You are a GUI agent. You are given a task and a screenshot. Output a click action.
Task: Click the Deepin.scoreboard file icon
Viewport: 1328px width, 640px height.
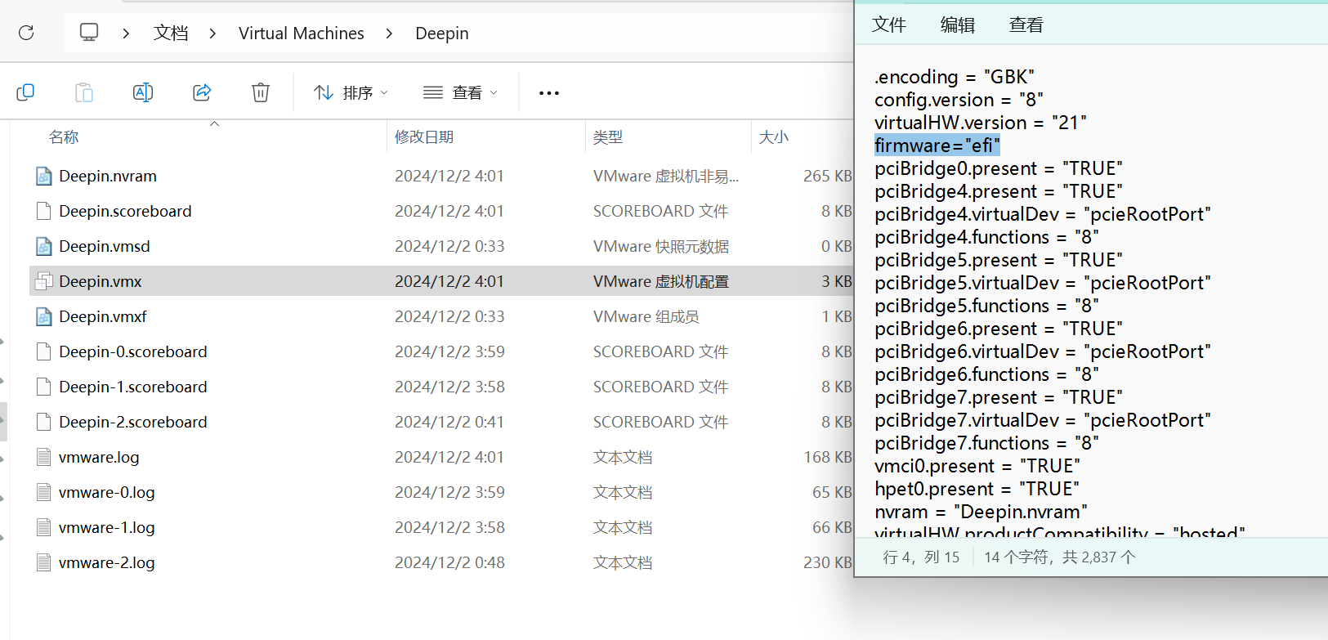44,211
